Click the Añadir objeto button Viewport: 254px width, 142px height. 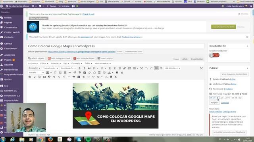[36, 58]
